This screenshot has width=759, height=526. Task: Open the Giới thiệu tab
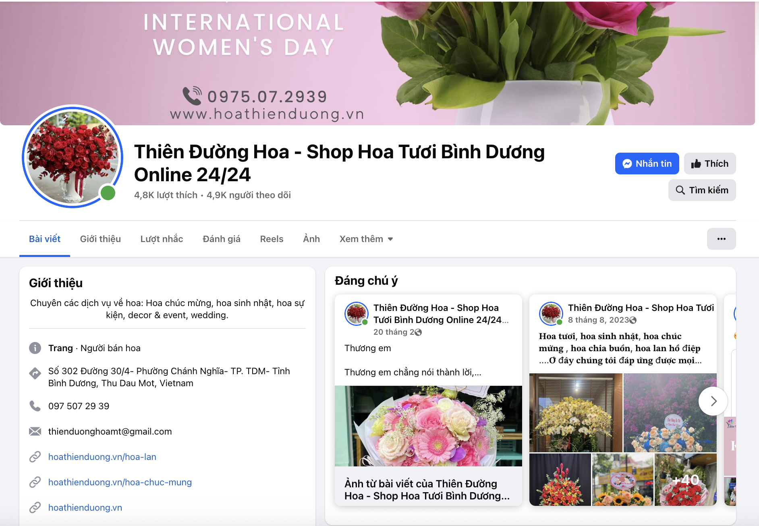[x=100, y=239]
